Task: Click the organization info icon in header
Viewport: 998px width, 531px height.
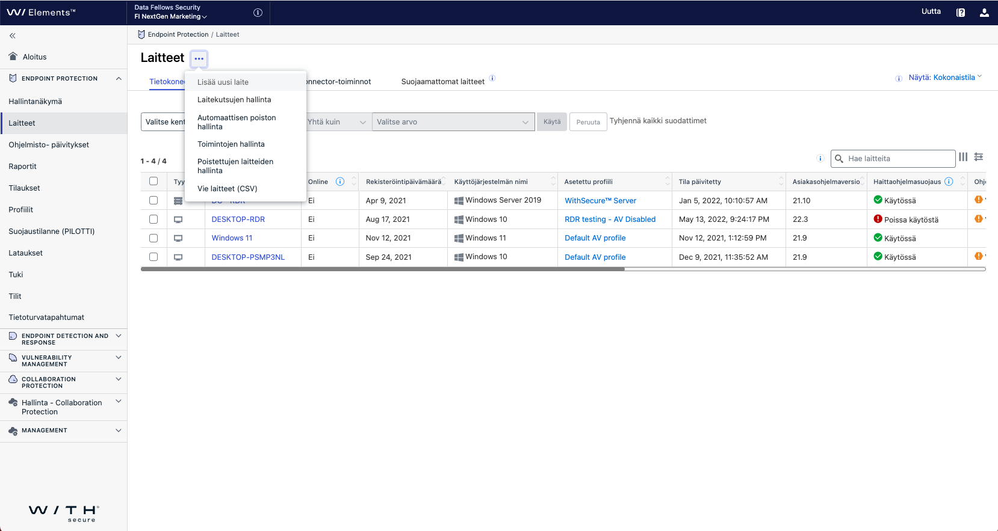Action: coord(258,13)
